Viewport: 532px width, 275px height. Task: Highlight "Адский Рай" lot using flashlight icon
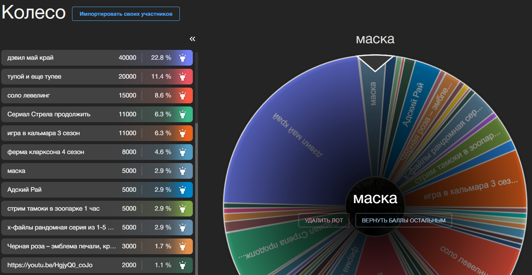pos(183,190)
